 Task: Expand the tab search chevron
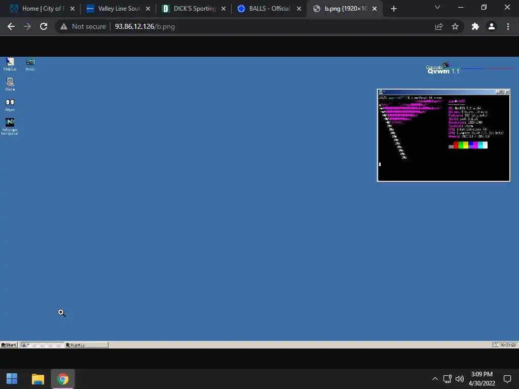click(437, 7)
